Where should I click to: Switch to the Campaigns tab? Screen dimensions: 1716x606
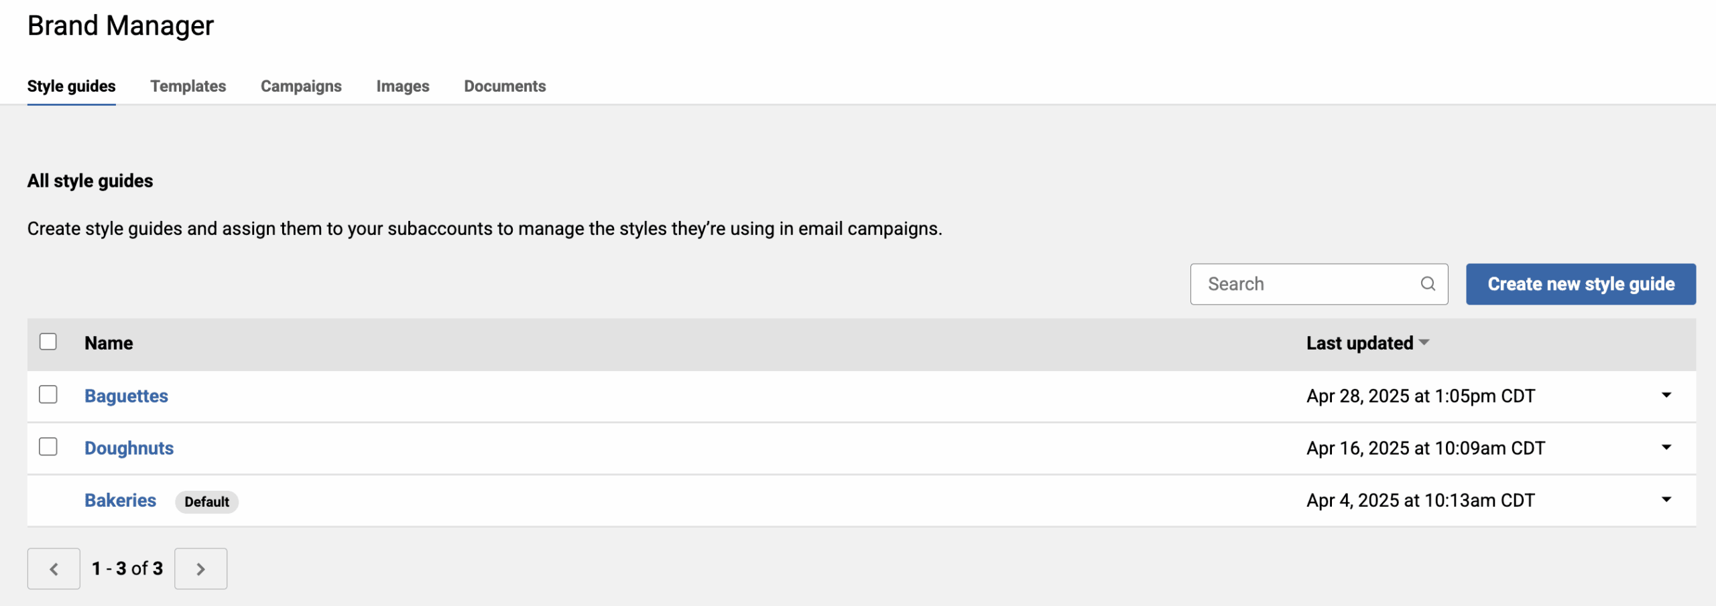301,86
